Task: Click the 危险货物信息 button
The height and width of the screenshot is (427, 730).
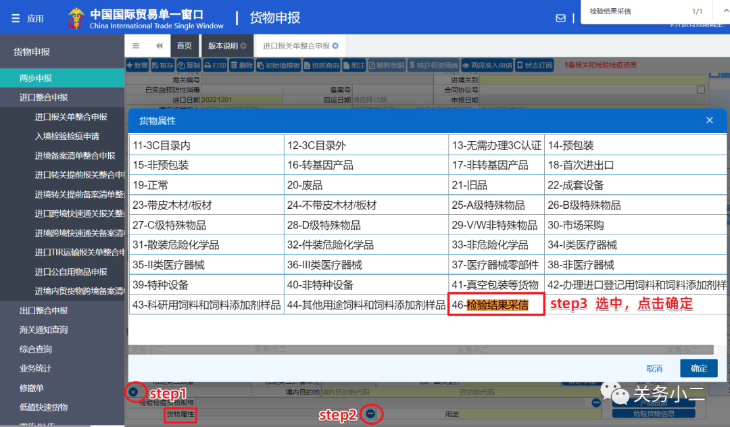Action: pos(654,413)
